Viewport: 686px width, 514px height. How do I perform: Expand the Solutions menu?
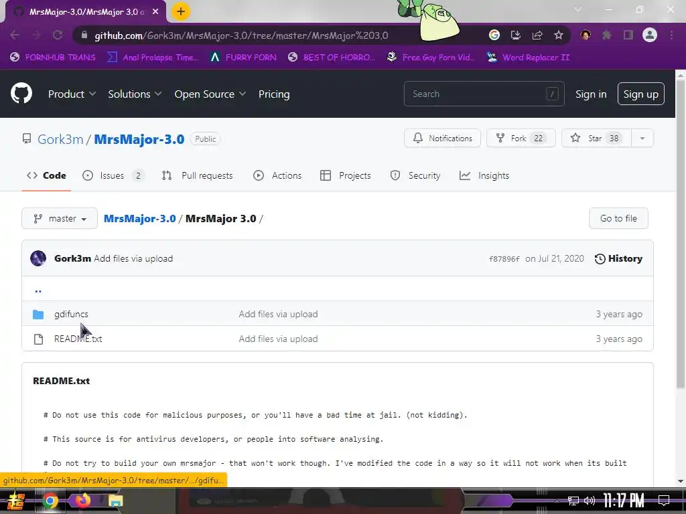click(135, 94)
